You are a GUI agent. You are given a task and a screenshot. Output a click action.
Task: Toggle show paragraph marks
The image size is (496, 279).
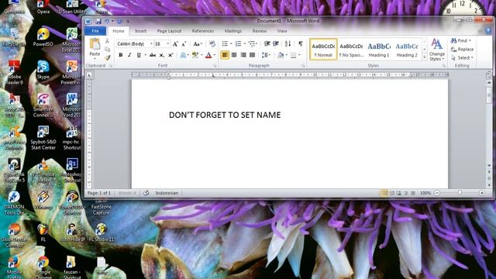coord(301,43)
